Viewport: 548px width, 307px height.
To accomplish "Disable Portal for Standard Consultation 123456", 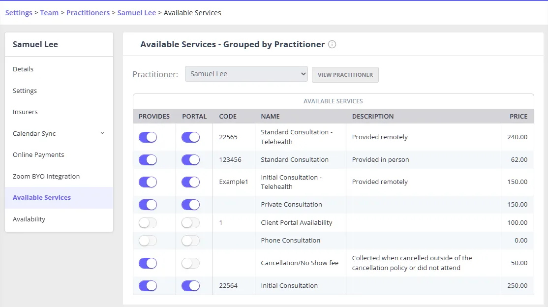I will coord(190,160).
